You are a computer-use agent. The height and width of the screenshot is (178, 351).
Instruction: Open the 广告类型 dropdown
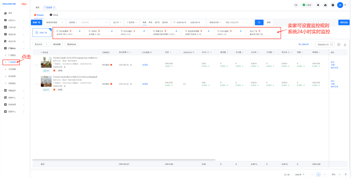[x=131, y=22]
